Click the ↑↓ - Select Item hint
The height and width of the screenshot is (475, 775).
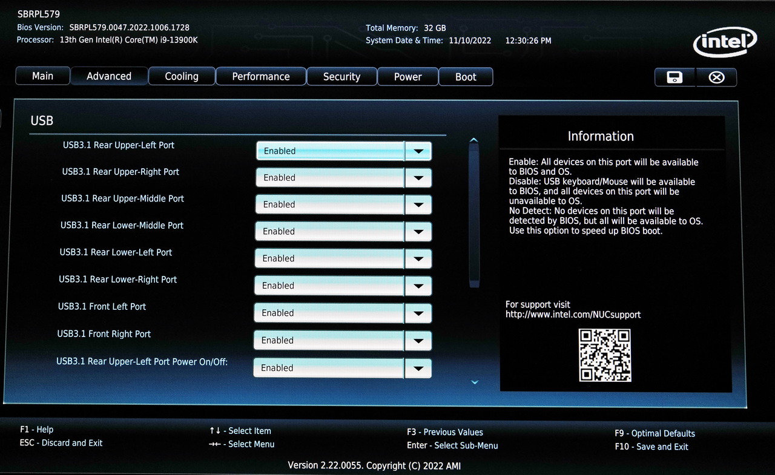(240, 431)
